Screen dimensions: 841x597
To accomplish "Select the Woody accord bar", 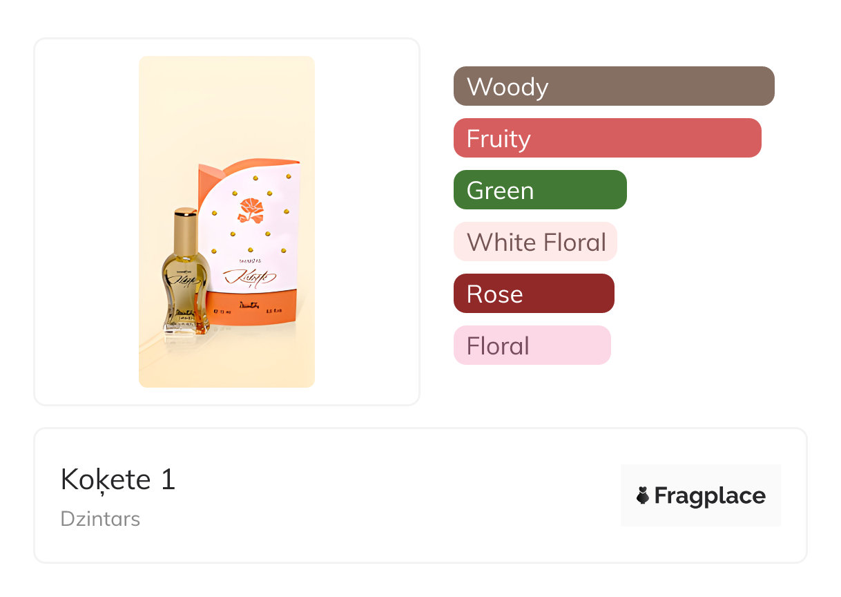I will tap(613, 86).
